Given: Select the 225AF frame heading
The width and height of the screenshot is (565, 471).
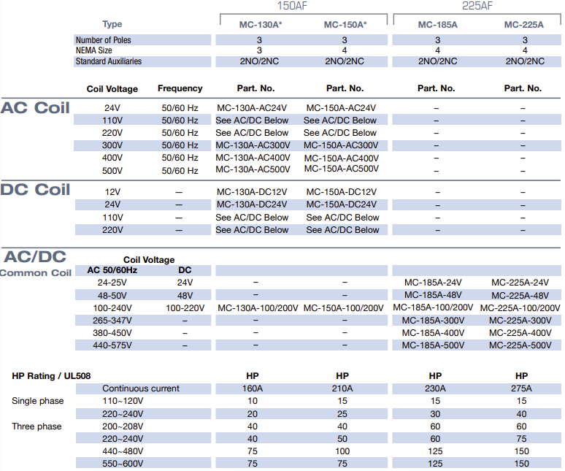Looking at the screenshot, I should click(477, 5).
